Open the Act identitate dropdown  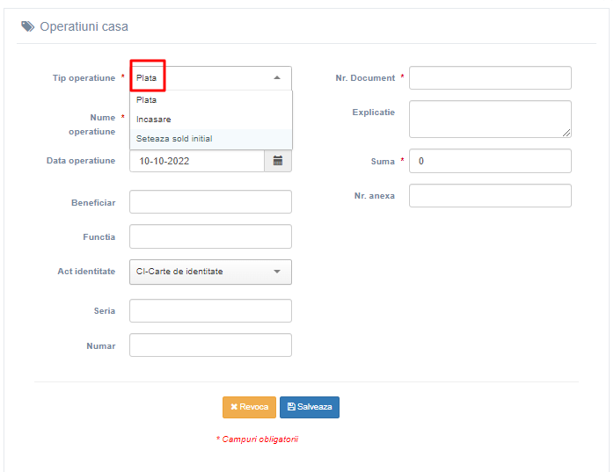[210, 272]
